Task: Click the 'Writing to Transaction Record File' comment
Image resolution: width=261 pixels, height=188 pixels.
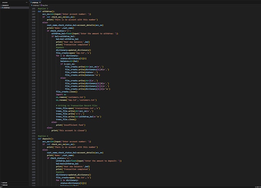Action: point(77,106)
